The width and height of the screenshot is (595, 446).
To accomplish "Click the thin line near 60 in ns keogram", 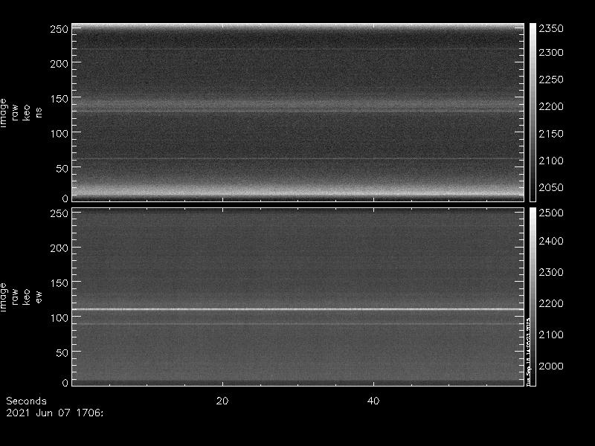I will (x=297, y=158).
